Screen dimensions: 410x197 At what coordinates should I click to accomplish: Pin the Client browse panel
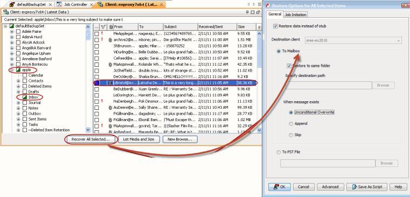tap(247, 12)
